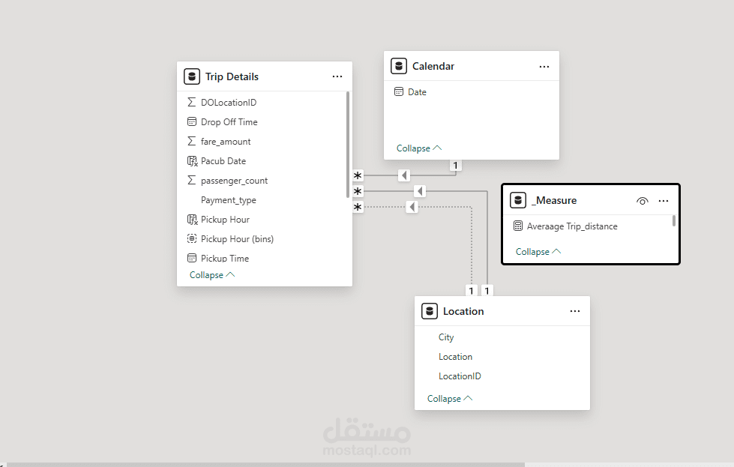The width and height of the screenshot is (734, 467).
Task: Click the calculator icon beside Averaage Trip_distance
Action: [518, 226]
